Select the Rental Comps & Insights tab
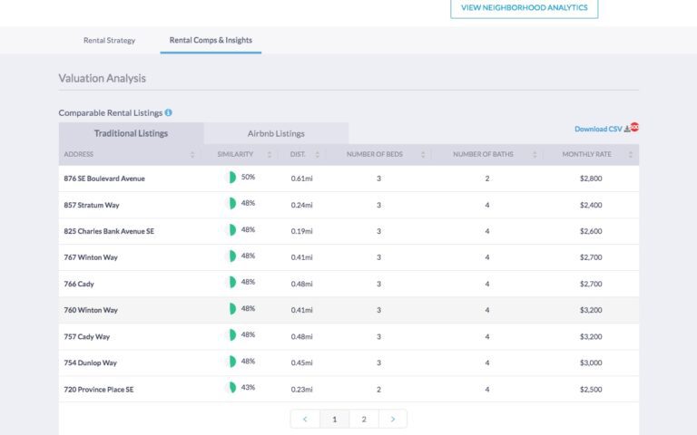697x435 pixels. (x=211, y=40)
